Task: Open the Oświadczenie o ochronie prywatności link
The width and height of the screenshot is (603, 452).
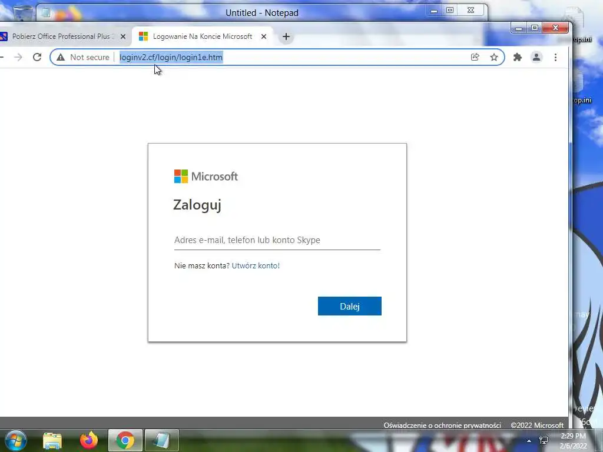Action: [442, 425]
